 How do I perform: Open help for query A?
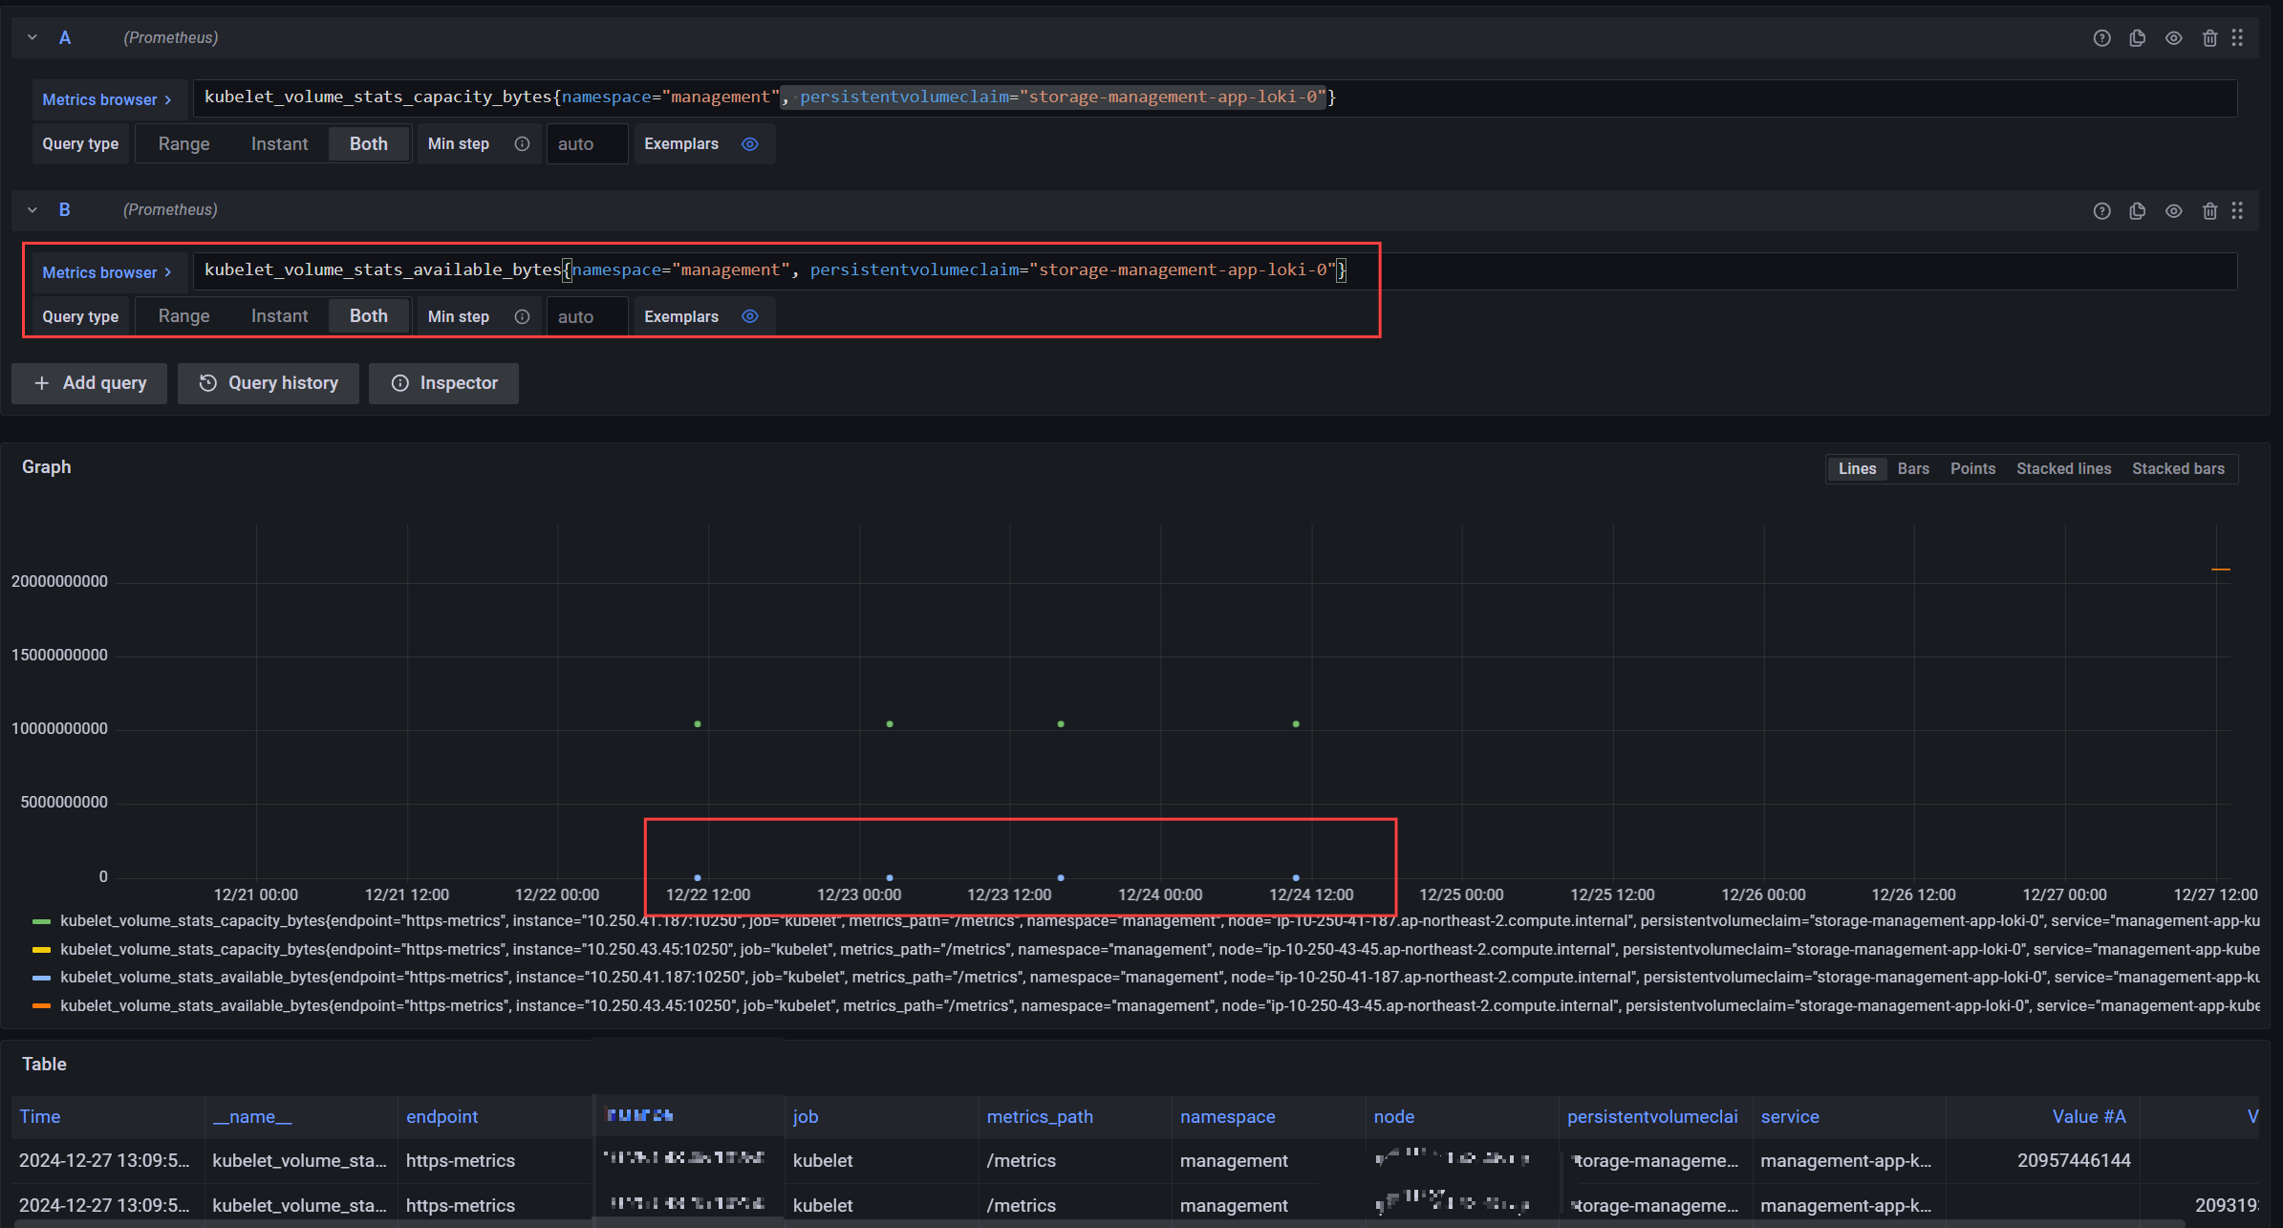2101,38
